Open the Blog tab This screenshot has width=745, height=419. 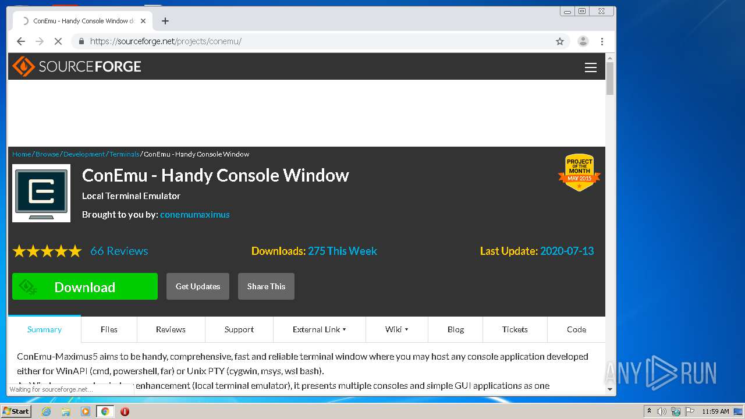tap(456, 329)
